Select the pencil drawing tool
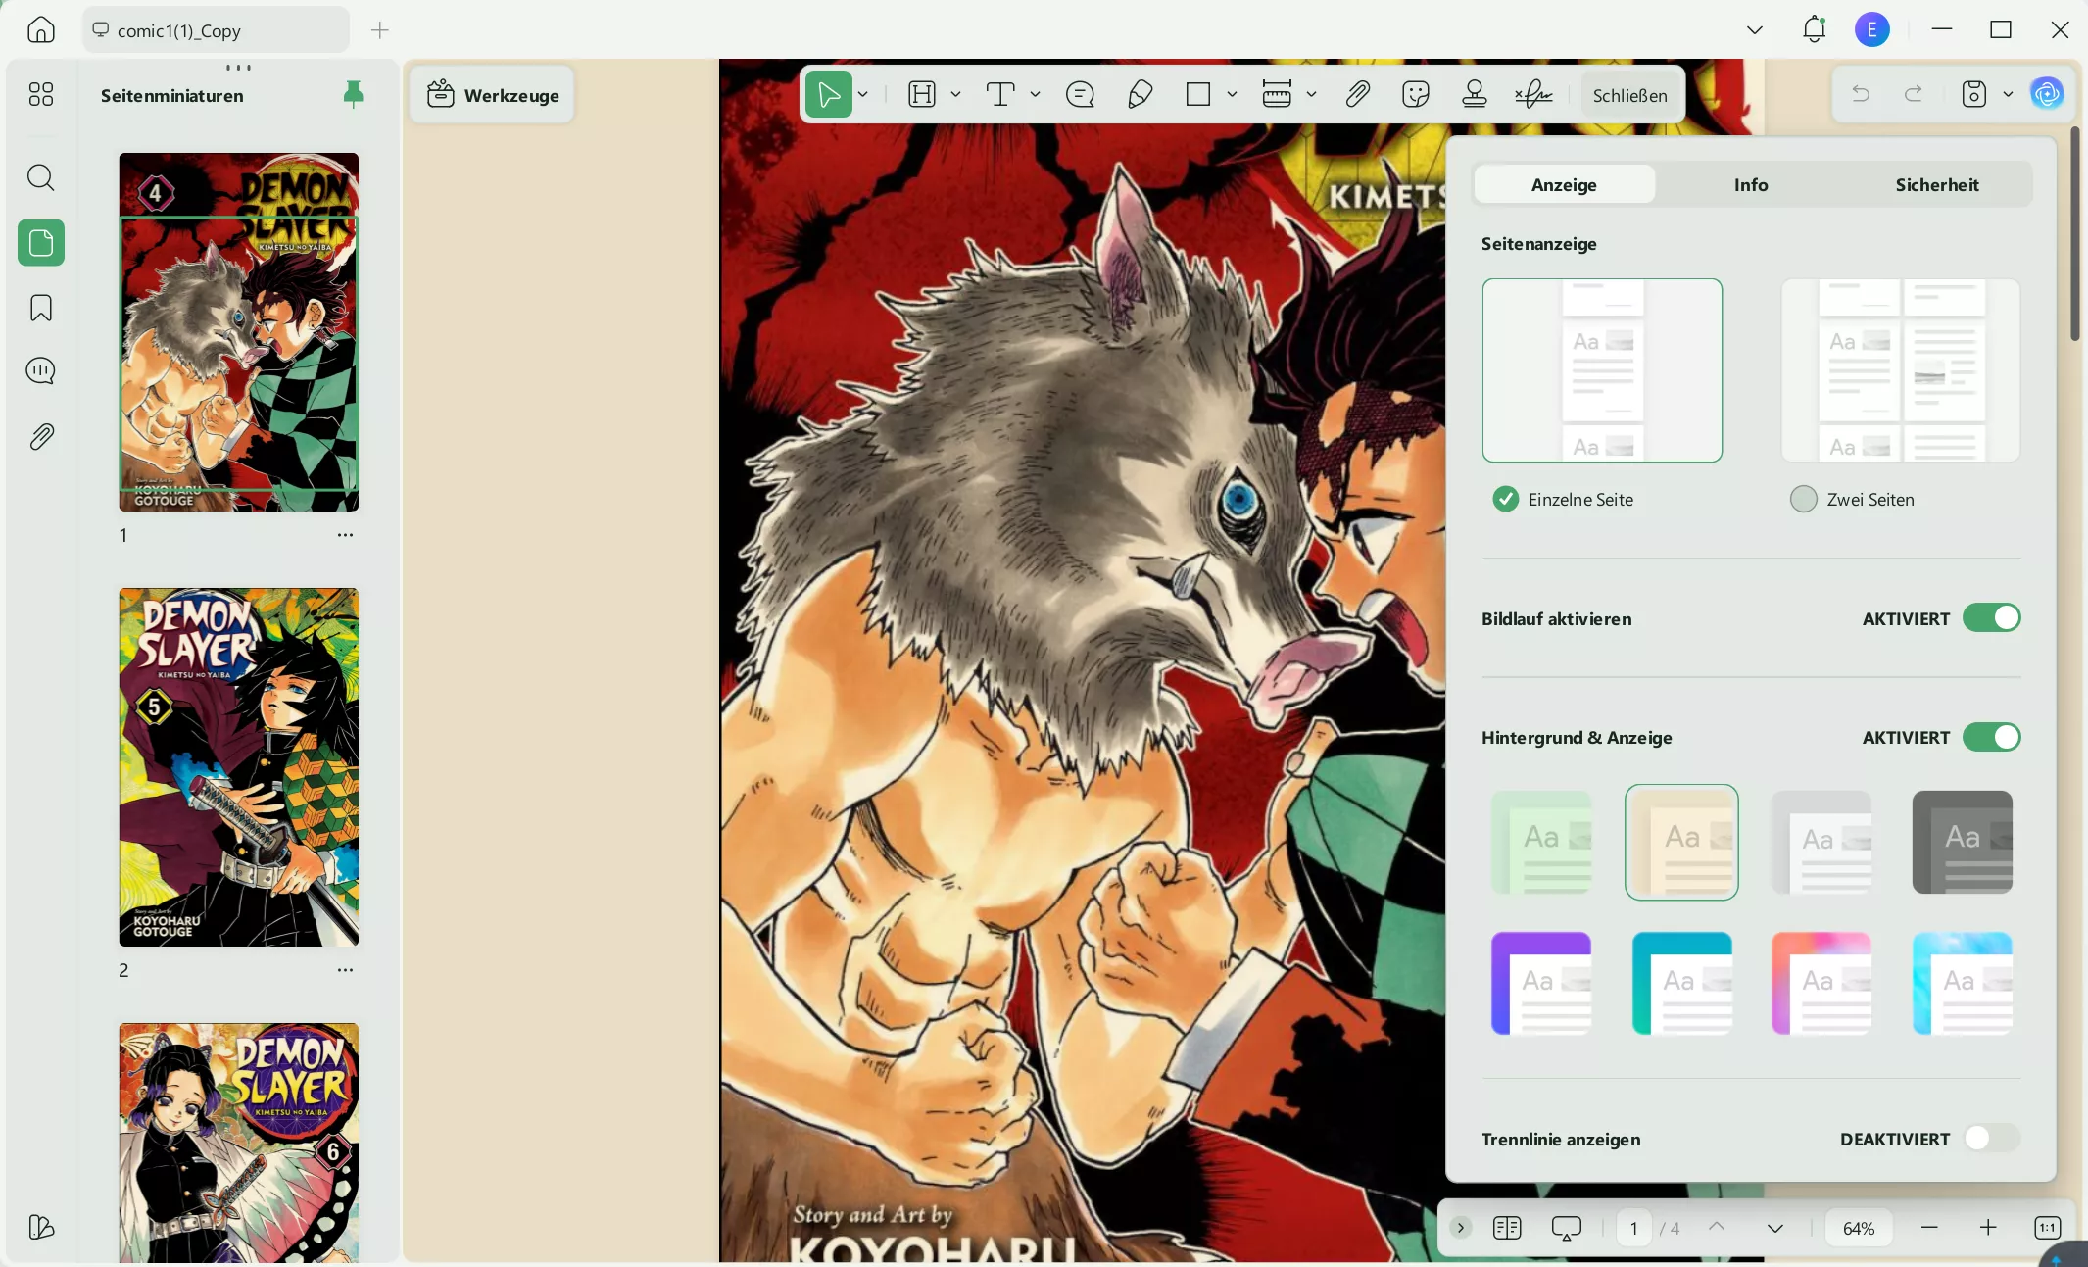This screenshot has width=2088, height=1267. point(1140,94)
